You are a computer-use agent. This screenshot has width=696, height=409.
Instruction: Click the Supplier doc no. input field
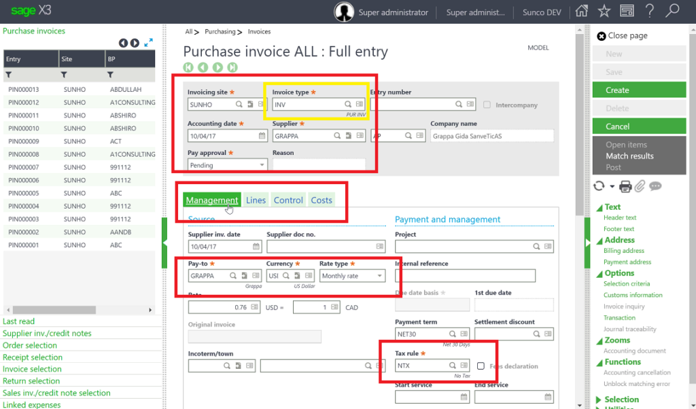[326, 246]
